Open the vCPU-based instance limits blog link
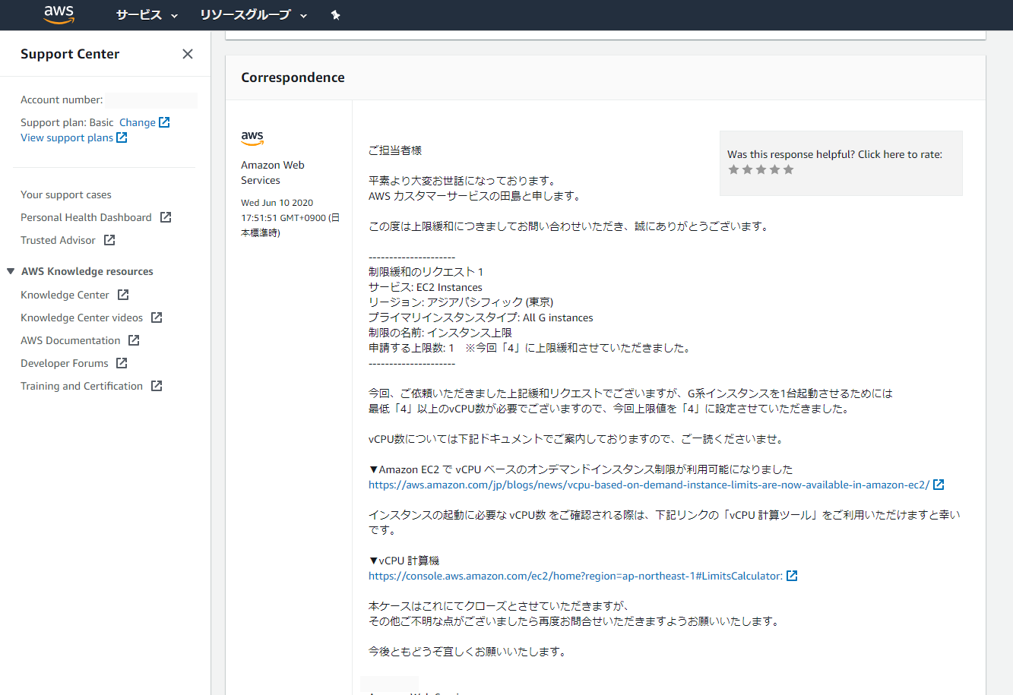Screen dimensions: 1013x695 click(648, 485)
